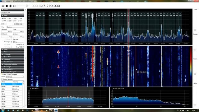Screen dimensions: 199x112
Task: Expand the Audio panel
Action: (x=12, y=49)
